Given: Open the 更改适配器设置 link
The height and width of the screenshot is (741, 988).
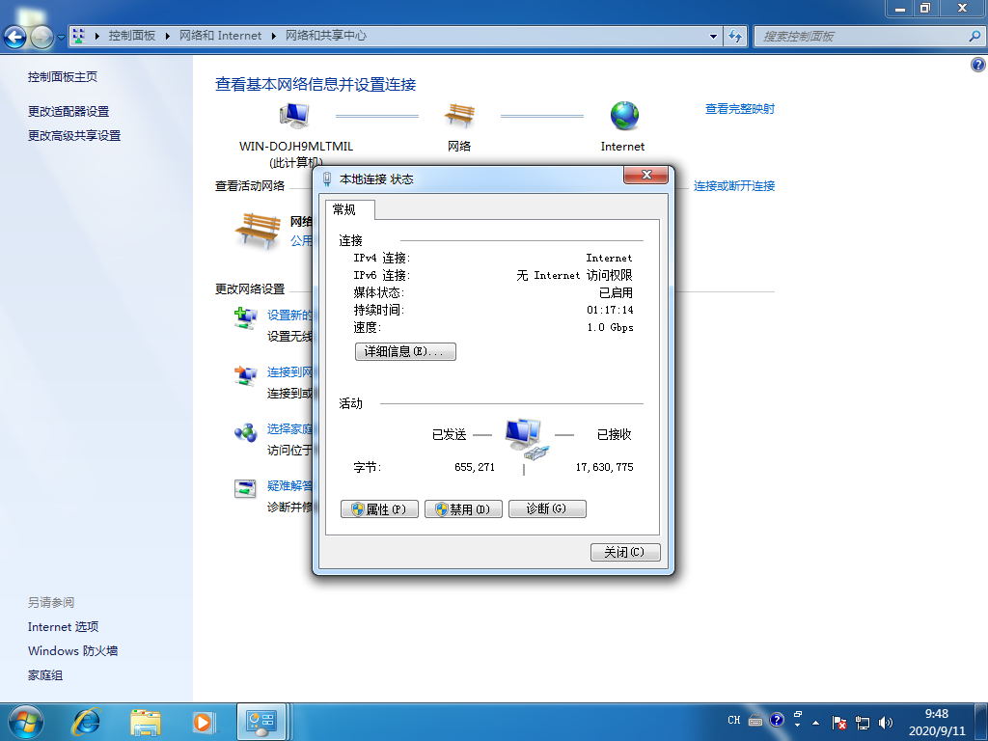Looking at the screenshot, I should [x=69, y=111].
